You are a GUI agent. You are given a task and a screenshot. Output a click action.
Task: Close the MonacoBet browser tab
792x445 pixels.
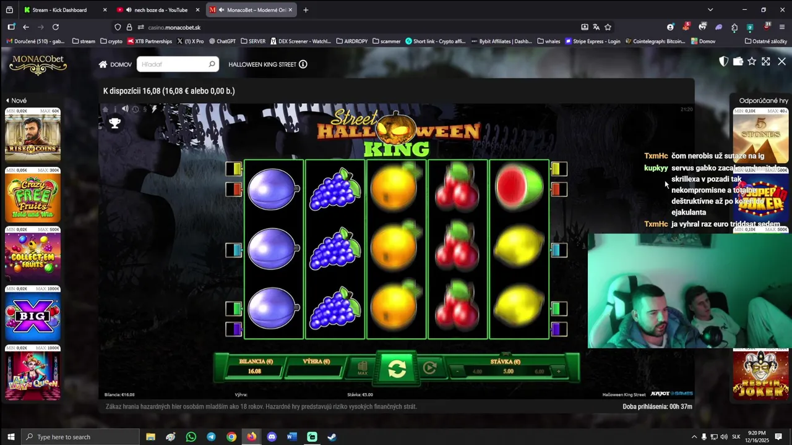pyautogui.click(x=290, y=10)
